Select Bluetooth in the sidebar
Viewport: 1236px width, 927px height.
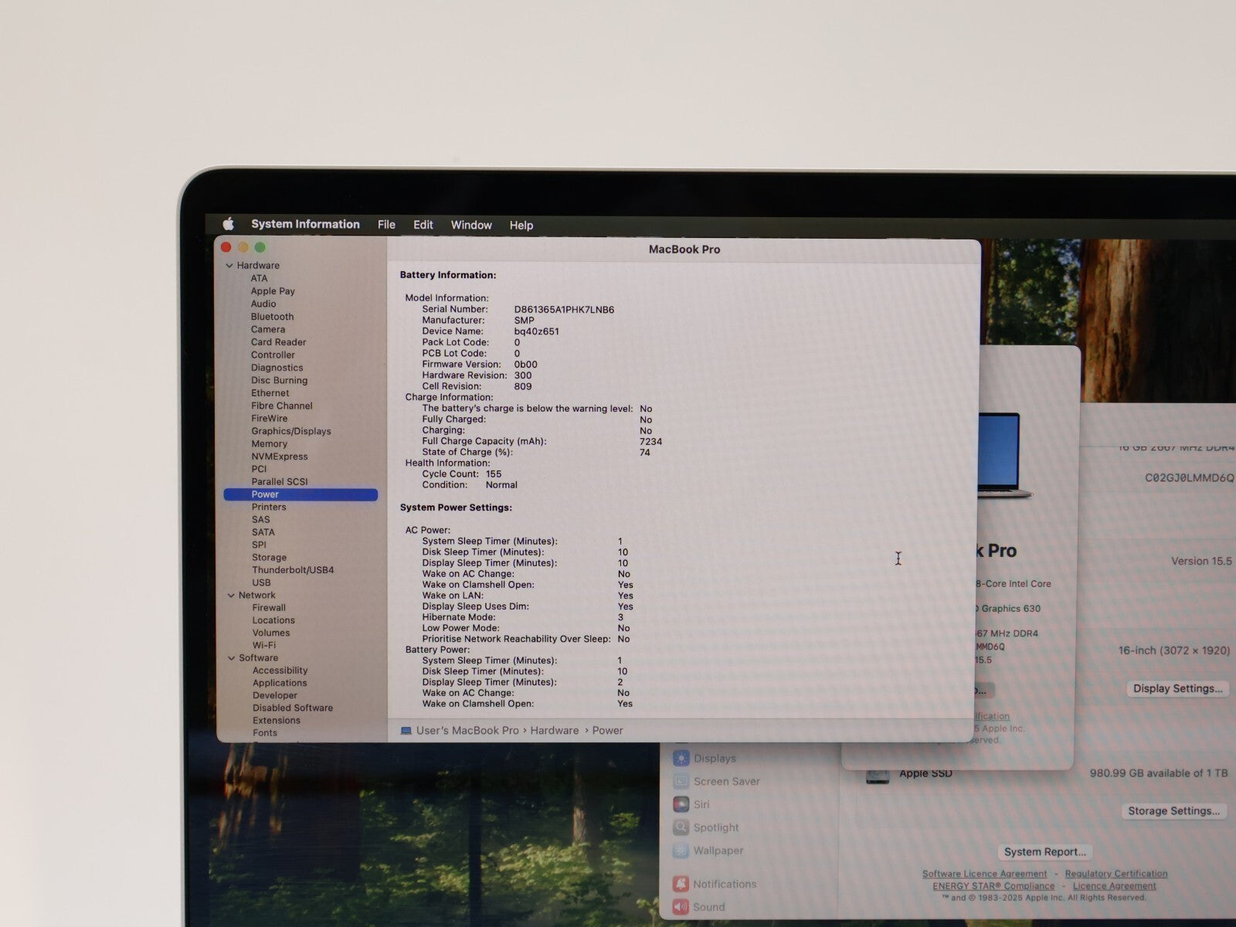[272, 317]
